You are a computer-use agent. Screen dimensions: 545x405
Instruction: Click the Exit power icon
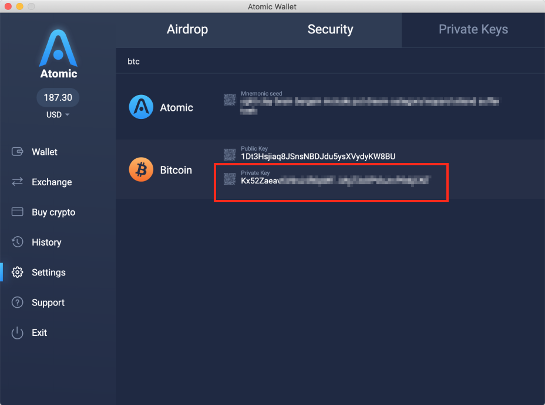point(18,332)
